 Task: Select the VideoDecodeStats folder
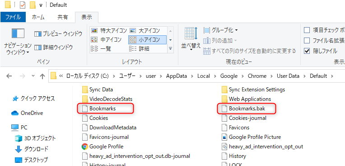coord(107,99)
